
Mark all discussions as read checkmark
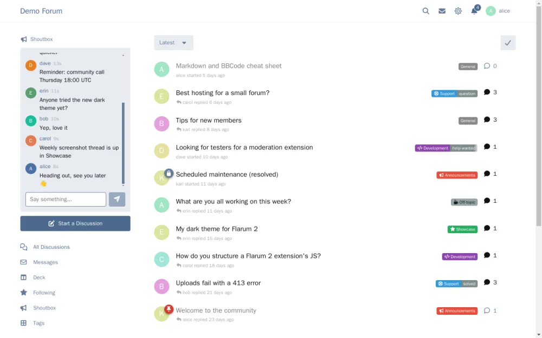(508, 43)
